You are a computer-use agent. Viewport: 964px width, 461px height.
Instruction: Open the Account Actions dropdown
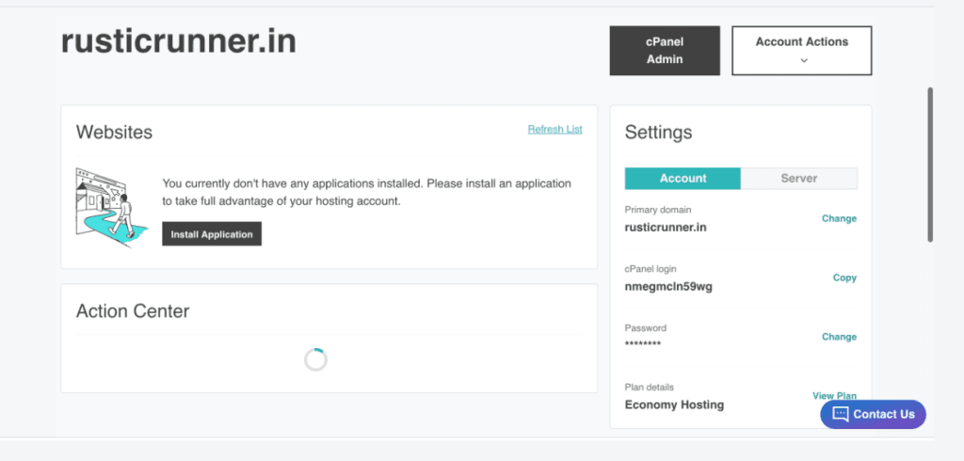[802, 51]
